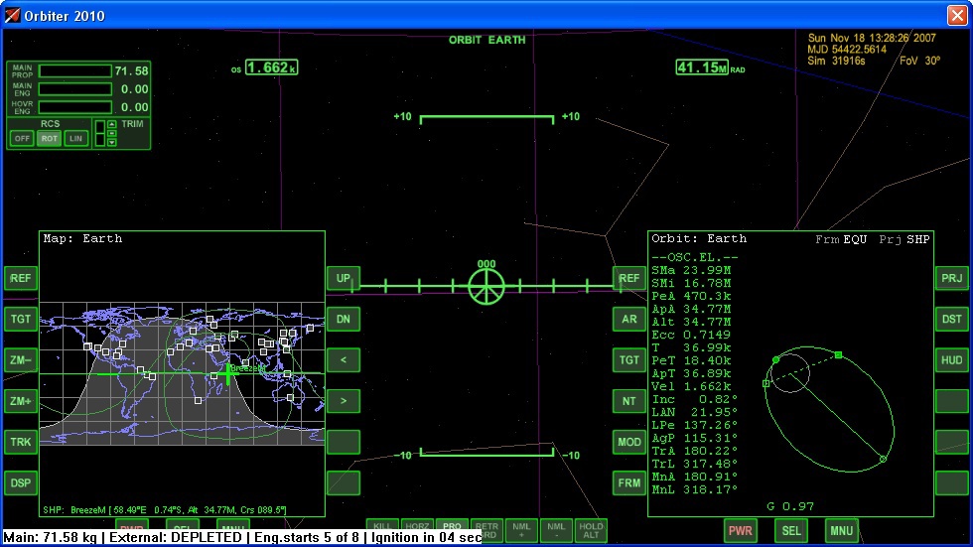This screenshot has height=547, width=973.
Task: Open Orbit MFD mode selection SEL
Action: (791, 531)
